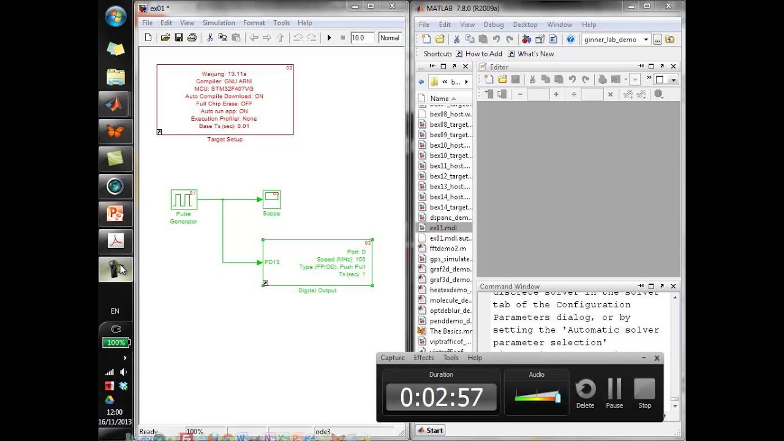This screenshot has height=441, width=784.
Task: Click Windows Start orb
Action: [x=115, y=17]
